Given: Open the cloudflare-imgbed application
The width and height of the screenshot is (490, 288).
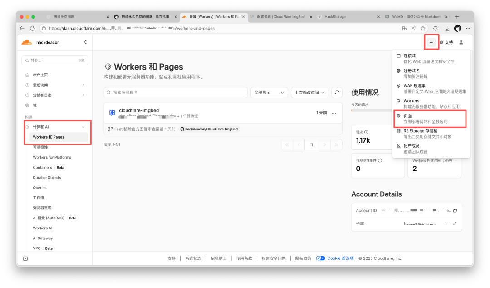Looking at the screenshot, I should pyautogui.click(x=139, y=110).
